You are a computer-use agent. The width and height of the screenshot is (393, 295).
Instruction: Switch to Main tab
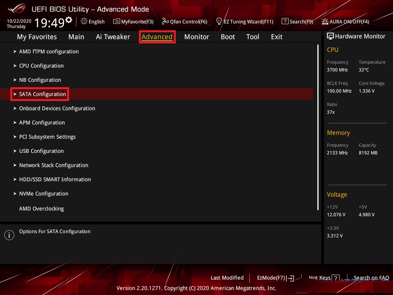tap(76, 36)
